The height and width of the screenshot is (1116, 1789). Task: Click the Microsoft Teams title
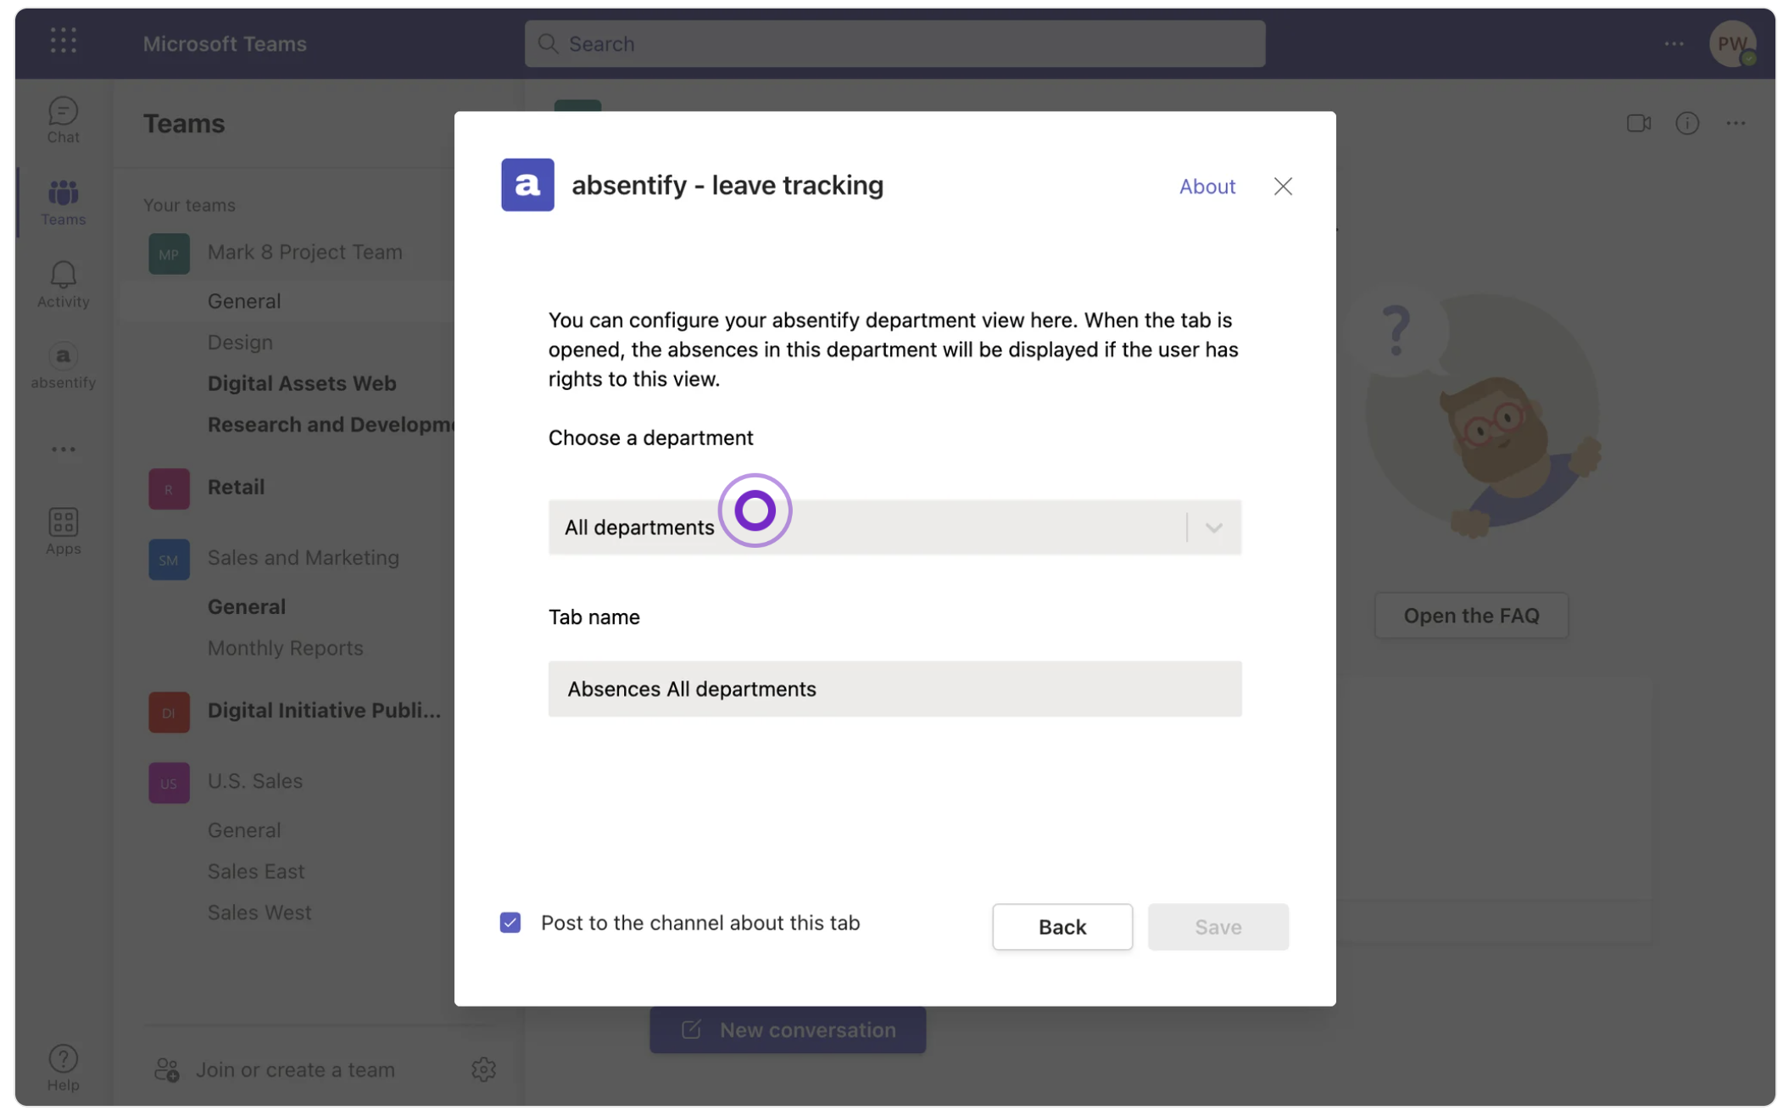point(224,43)
